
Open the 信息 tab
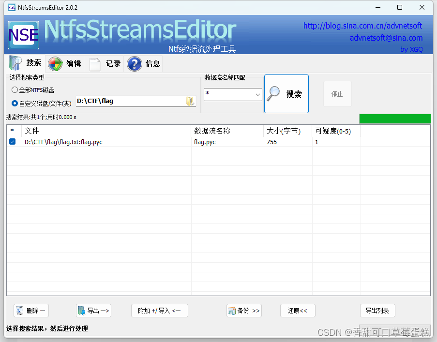pos(144,63)
